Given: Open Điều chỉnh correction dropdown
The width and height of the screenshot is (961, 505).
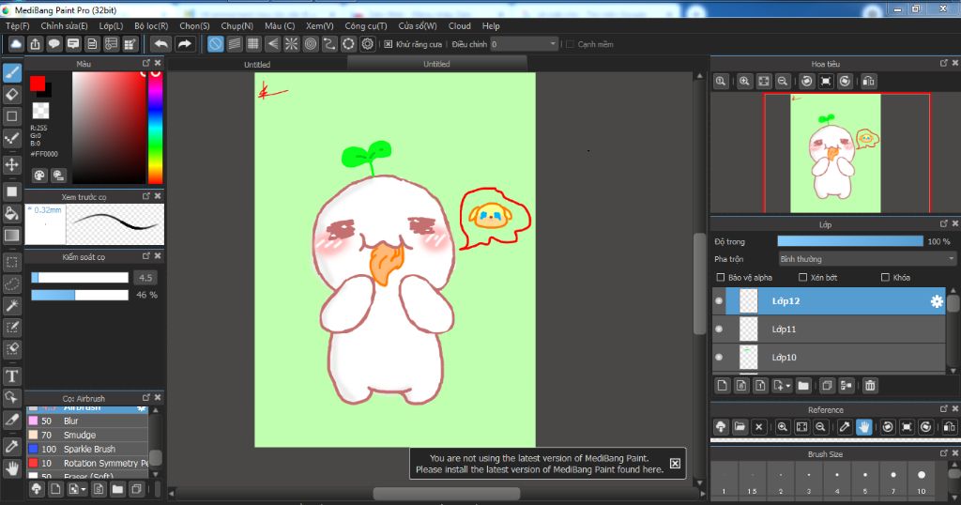Looking at the screenshot, I should click(x=524, y=44).
